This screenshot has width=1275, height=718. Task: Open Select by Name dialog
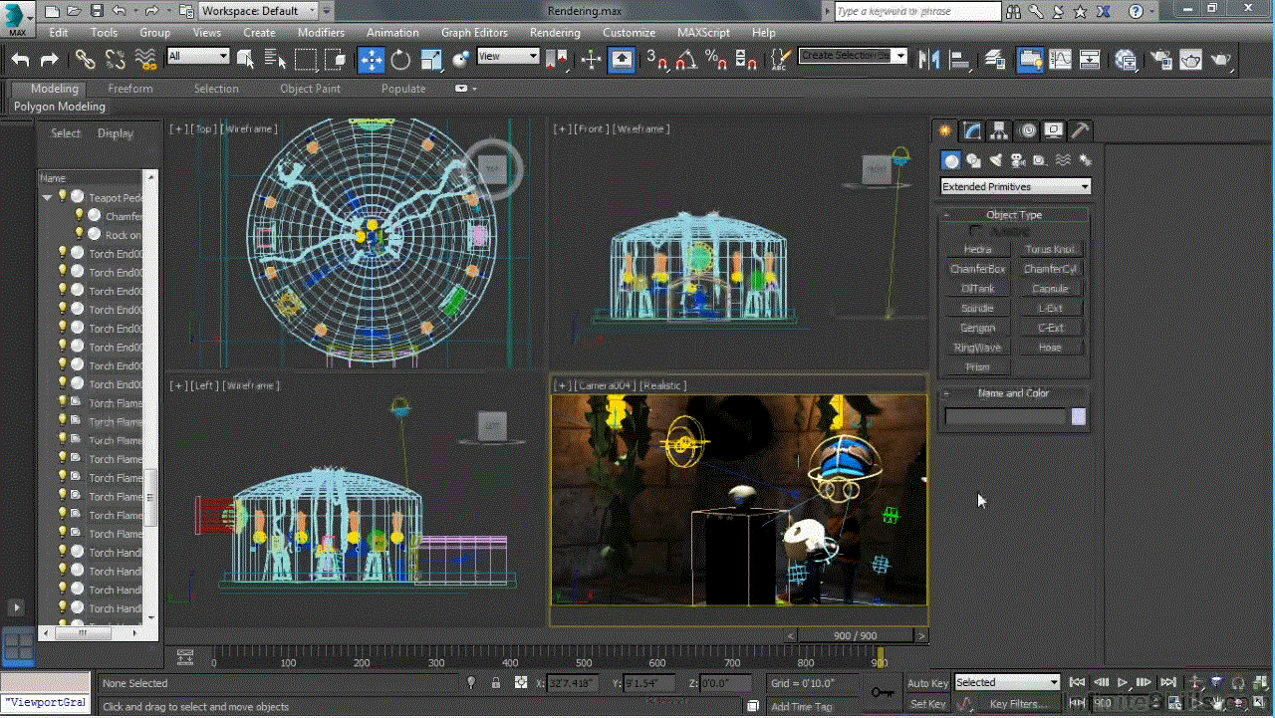coord(275,60)
